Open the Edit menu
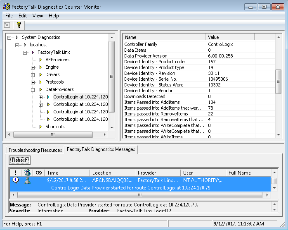The image size is (288, 230). click(x=22, y=16)
